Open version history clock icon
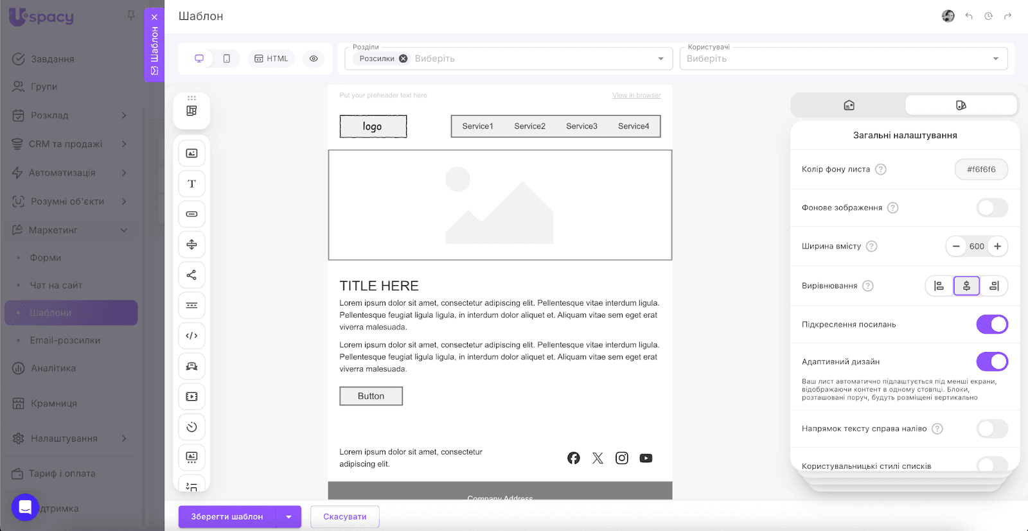The width and height of the screenshot is (1028, 531). pos(988,16)
